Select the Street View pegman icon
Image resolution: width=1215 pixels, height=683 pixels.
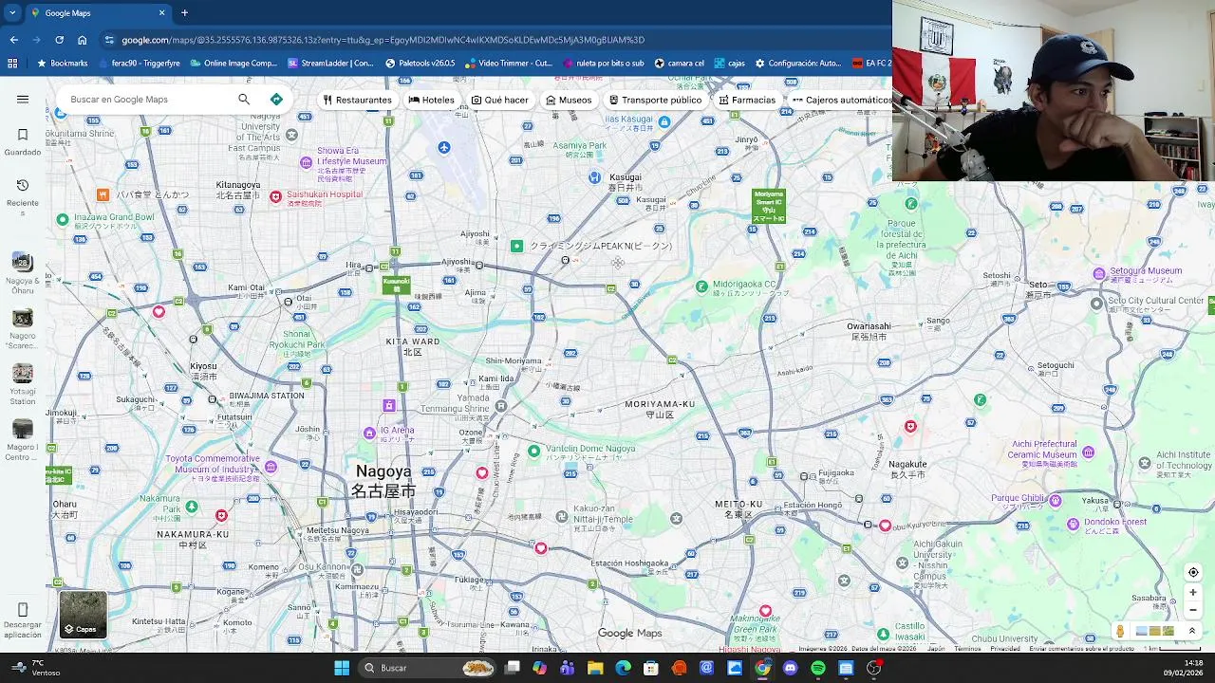(x=1120, y=631)
